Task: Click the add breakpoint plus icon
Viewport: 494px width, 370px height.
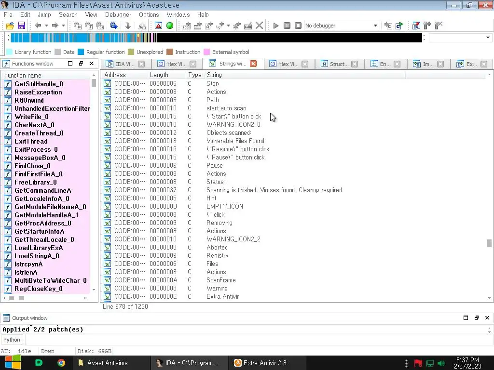Action: pyautogui.click(x=427, y=26)
